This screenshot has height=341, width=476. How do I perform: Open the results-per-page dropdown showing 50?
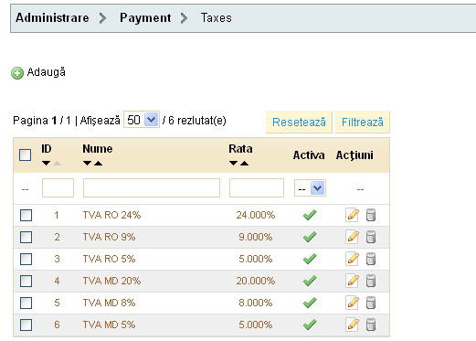(x=142, y=120)
